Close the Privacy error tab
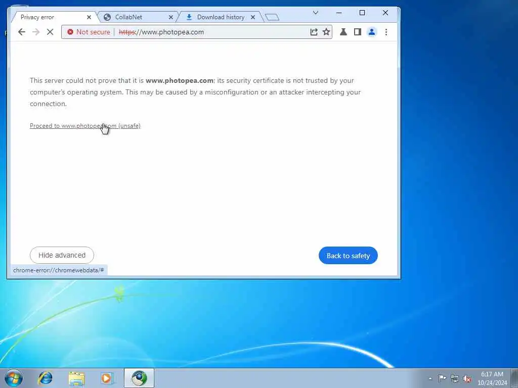 pos(89,17)
